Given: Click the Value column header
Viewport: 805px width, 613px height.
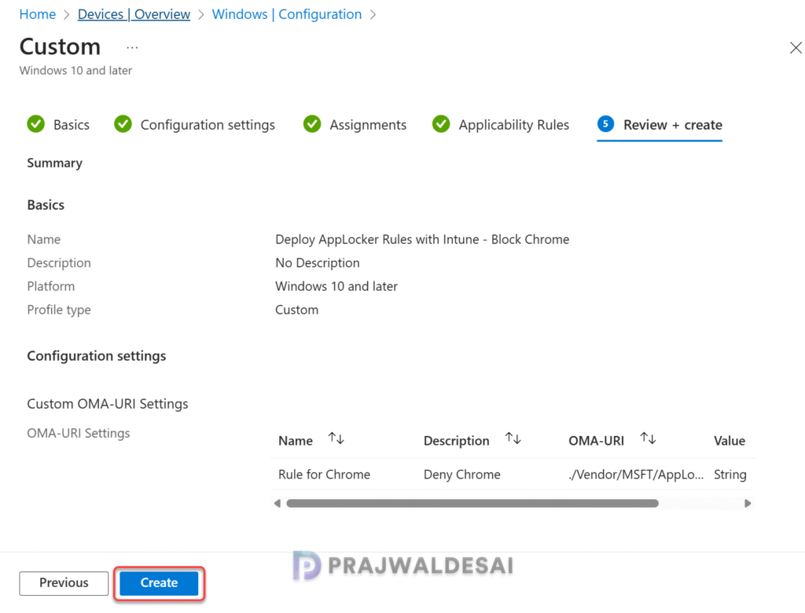Looking at the screenshot, I should click(x=729, y=441).
